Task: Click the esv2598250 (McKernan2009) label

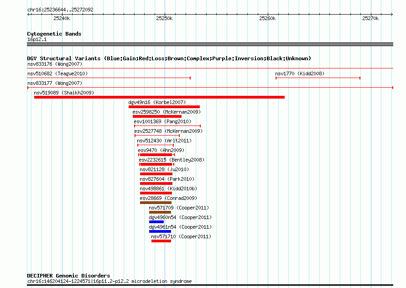Action: 167,112
